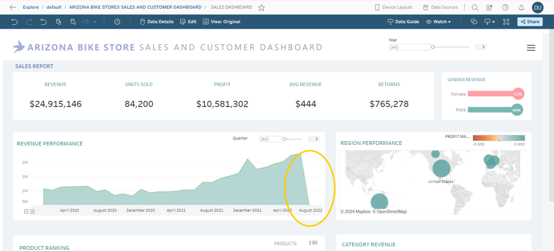554x251 pixels.
Task: Click the Pause auto updates icon
Action: [73, 22]
